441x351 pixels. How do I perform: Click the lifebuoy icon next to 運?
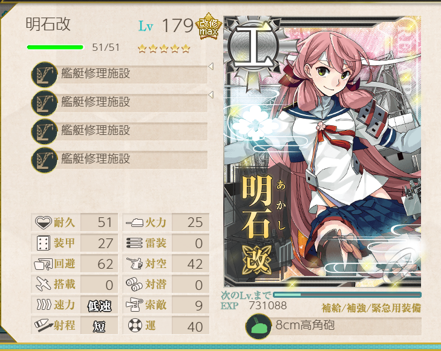tap(135, 326)
